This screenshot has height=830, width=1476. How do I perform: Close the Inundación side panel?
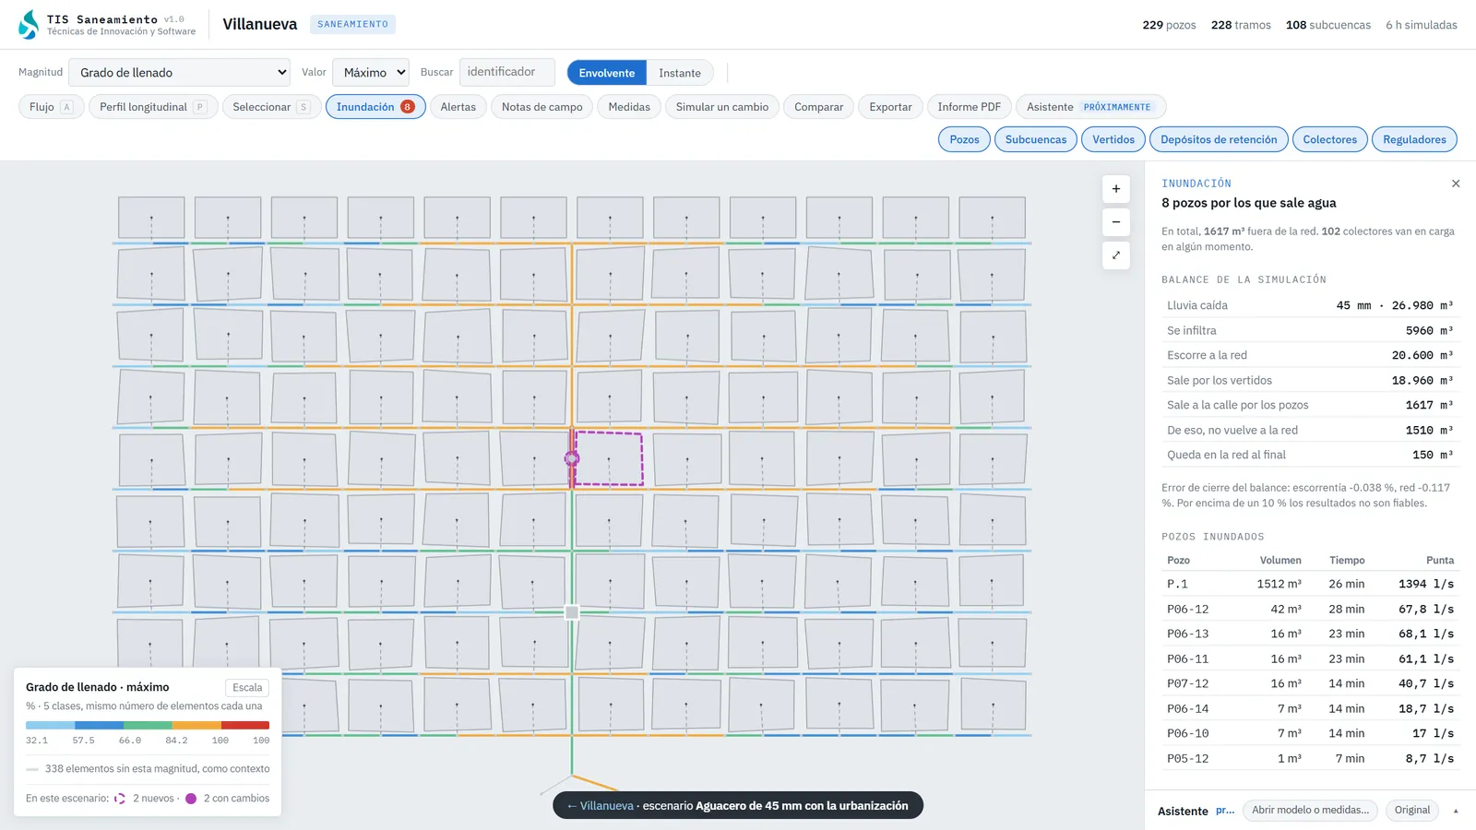tap(1456, 184)
